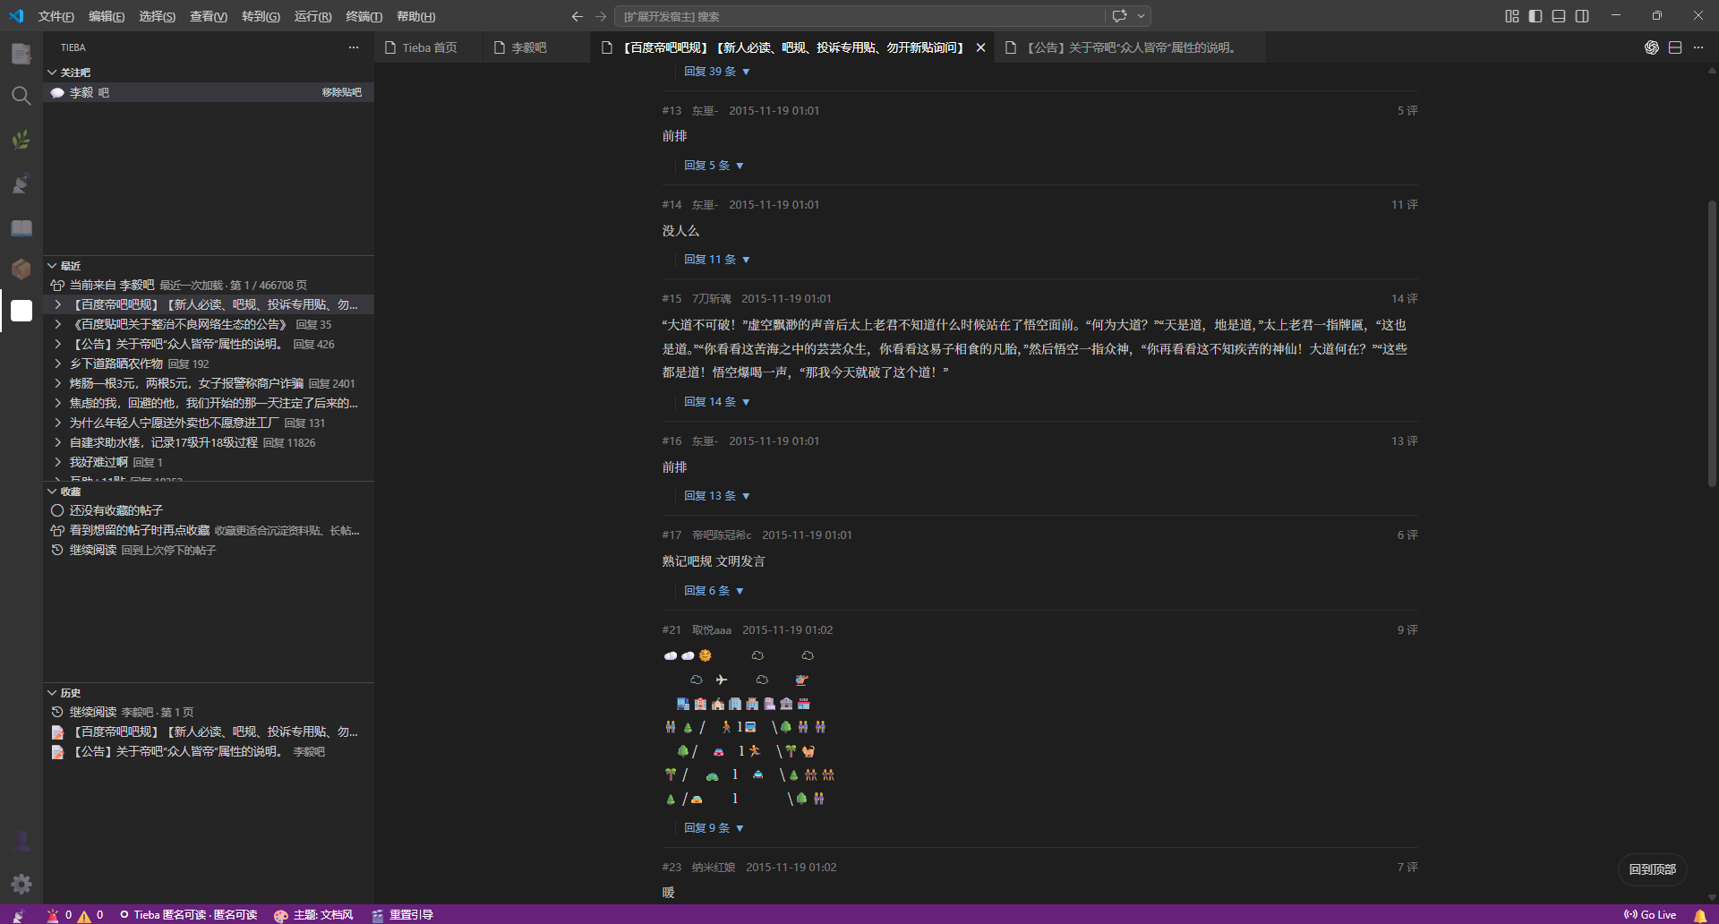The image size is (1719, 924).
Task: Click the Customize Layout icon
Action: pyautogui.click(x=1512, y=16)
